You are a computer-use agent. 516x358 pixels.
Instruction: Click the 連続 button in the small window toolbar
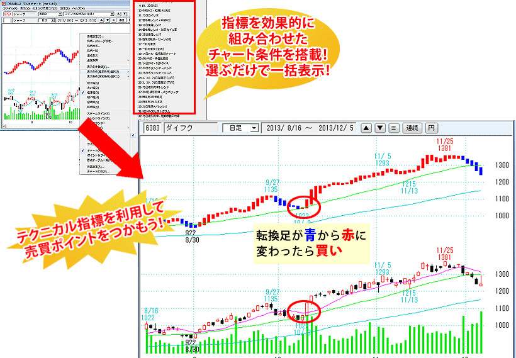click(x=121, y=20)
